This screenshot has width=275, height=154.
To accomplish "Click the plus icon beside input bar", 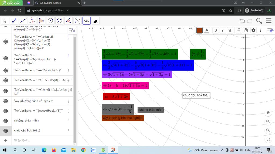I will point(6,141).
